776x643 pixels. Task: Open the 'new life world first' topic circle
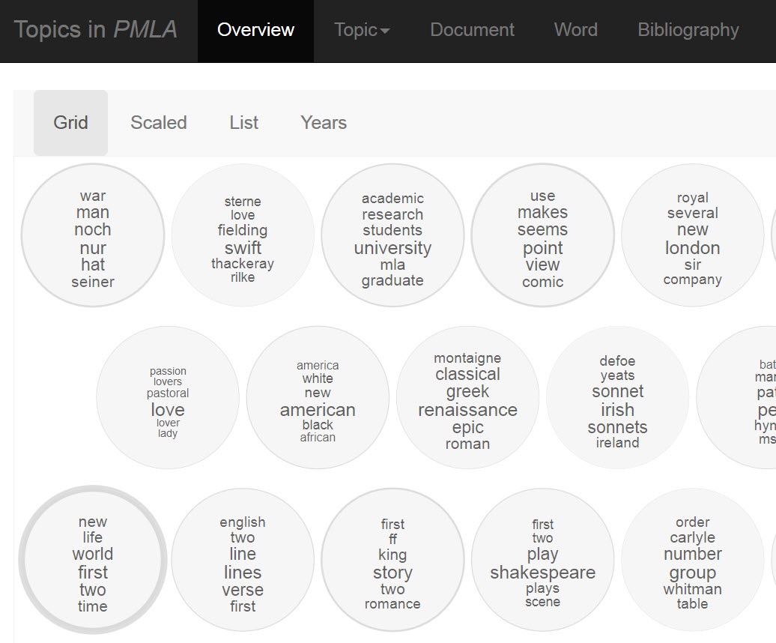93,560
